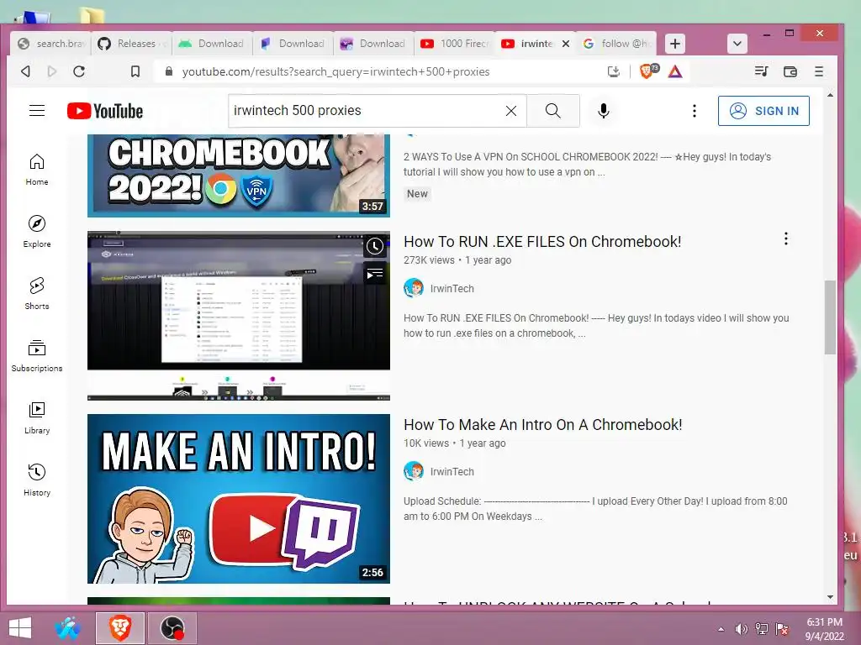861x645 pixels.
Task: Click the Brave icon in taskbar
Action: click(120, 628)
